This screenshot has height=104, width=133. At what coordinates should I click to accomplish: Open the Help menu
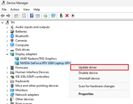click(x=37, y=10)
